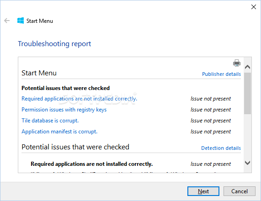The height and width of the screenshot is (201, 261).
Task: Click the 'Troubleshooting report' heading
Action: tap(54, 44)
